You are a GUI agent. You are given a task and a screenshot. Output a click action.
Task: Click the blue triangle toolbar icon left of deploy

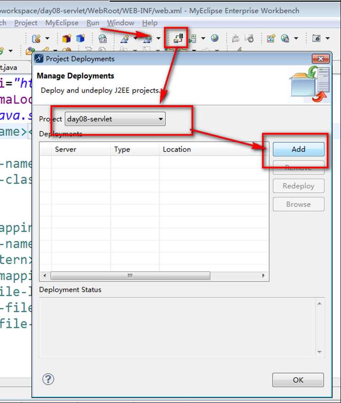[x=148, y=38]
